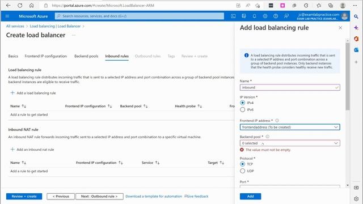Open more options ellipsis next to title

pos(74,35)
